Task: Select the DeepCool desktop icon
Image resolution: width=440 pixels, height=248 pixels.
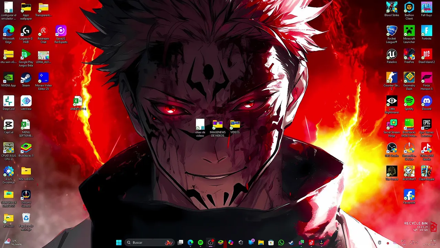Action: click(x=9, y=103)
